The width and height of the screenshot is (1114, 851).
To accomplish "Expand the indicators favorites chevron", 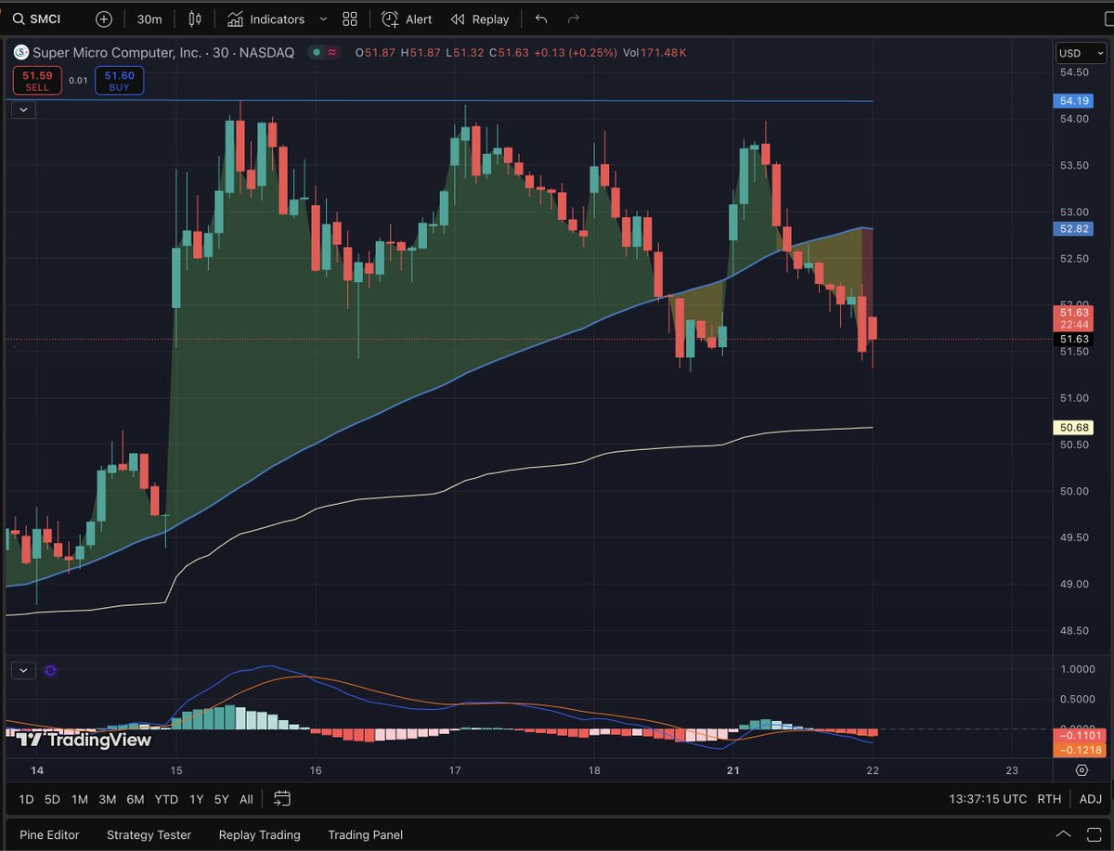I will 323,19.
